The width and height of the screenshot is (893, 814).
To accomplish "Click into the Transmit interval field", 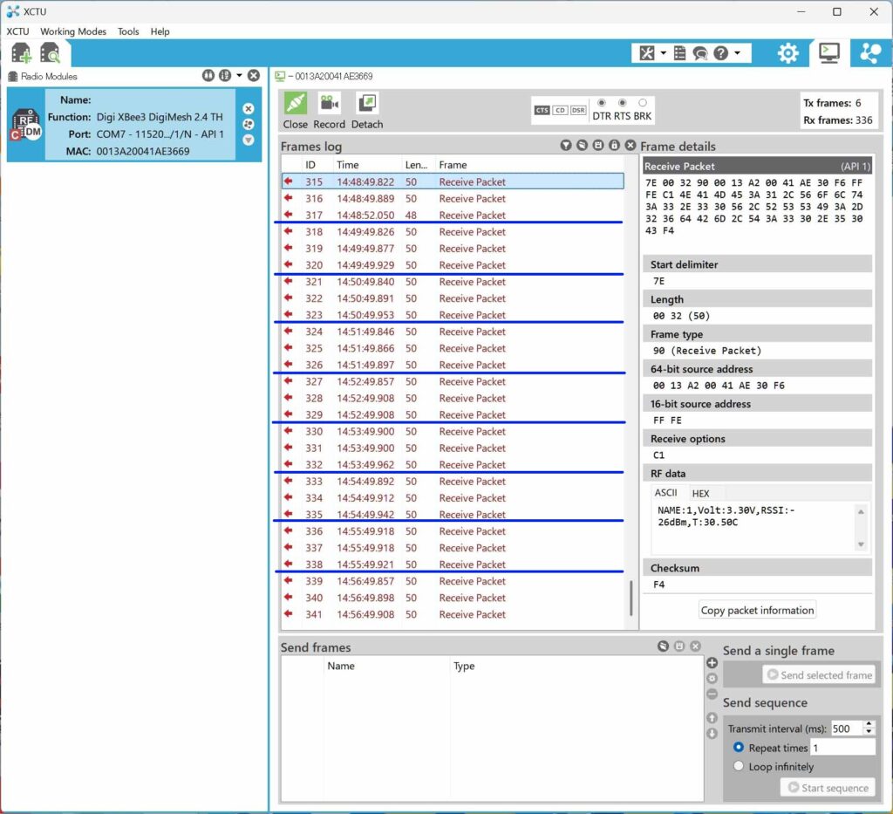I will tap(846, 728).
